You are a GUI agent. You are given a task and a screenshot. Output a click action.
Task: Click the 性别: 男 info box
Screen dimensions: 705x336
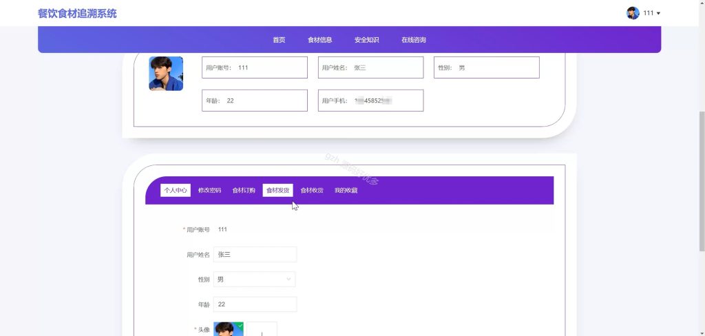(x=487, y=67)
